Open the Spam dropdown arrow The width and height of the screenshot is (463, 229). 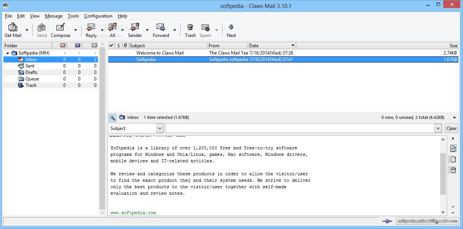[216, 30]
